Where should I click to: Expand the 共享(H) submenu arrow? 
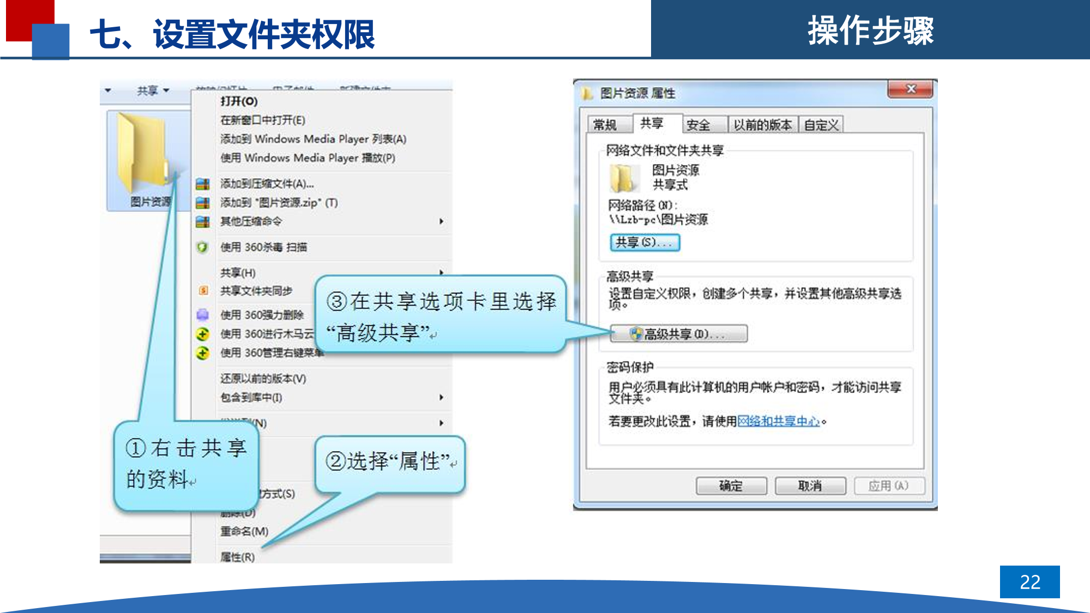[441, 272]
